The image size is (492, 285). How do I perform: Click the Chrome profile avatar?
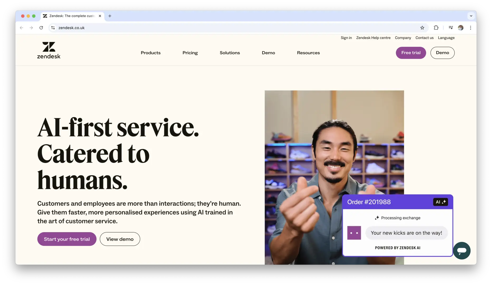click(461, 28)
